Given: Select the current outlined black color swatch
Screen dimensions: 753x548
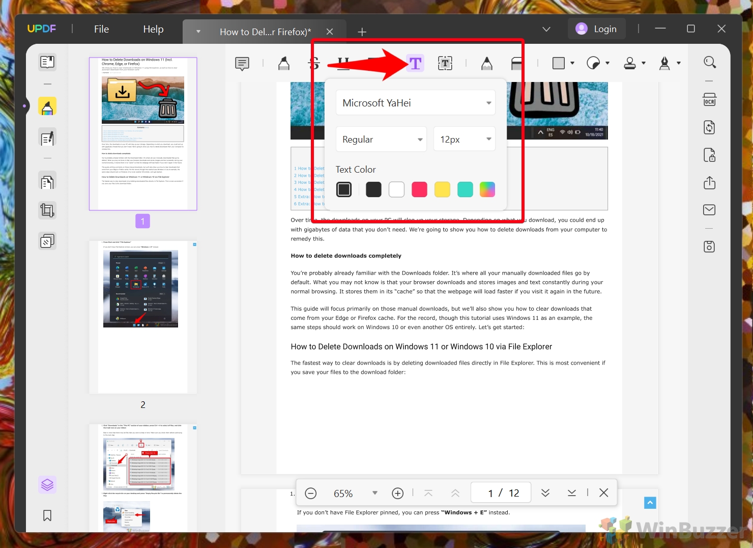Looking at the screenshot, I should [x=344, y=189].
